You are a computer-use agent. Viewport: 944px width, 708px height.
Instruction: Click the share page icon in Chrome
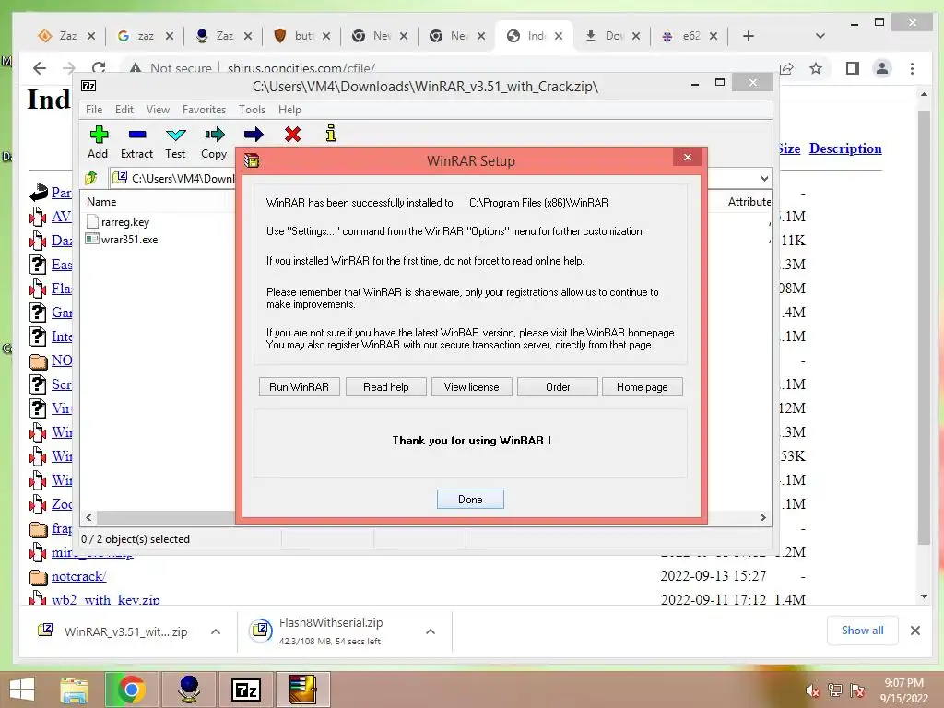[786, 68]
